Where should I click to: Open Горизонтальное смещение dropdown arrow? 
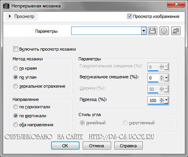pyautogui.click(x=167, y=67)
